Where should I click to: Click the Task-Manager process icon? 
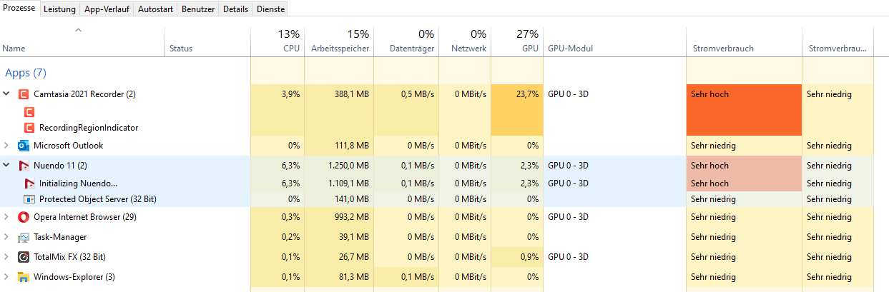(24, 237)
